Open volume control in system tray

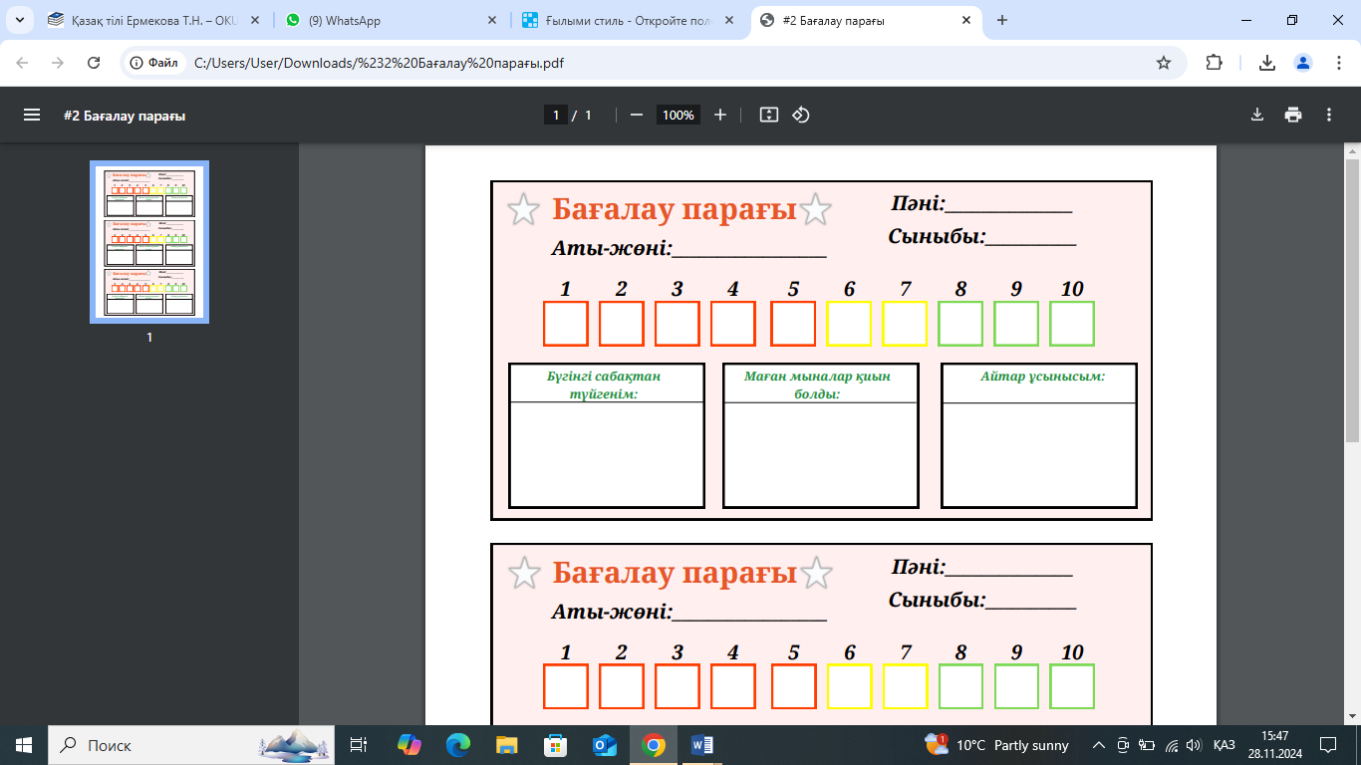(1194, 745)
